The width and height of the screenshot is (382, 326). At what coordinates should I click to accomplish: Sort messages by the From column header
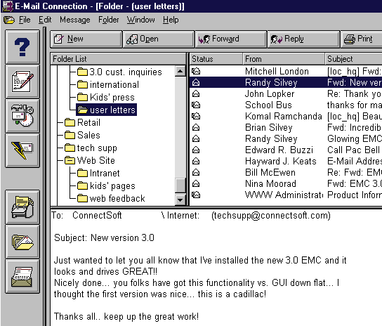[283, 59]
